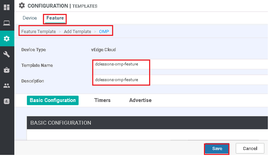Viewport: 271px width, 157px height.
Task: Open the Maintenance briefcase icon
Action: (7, 70)
